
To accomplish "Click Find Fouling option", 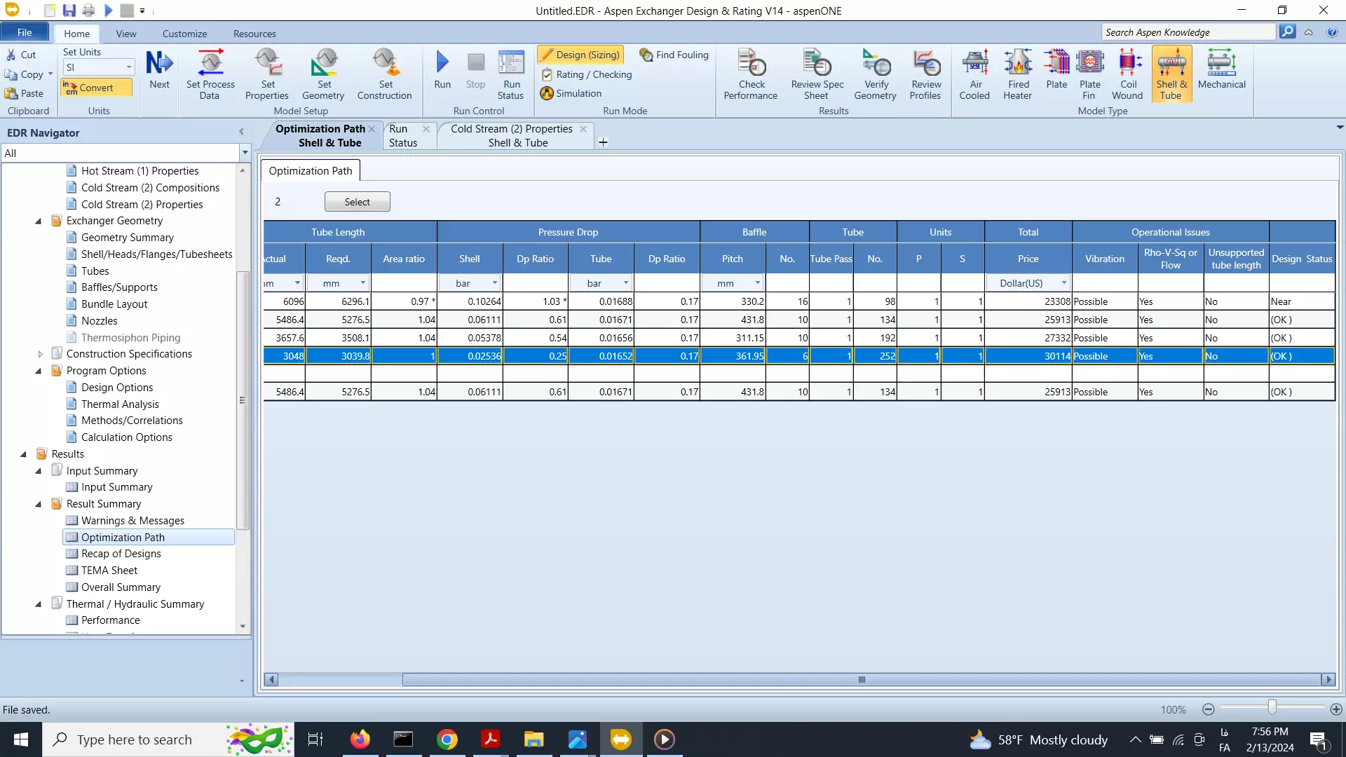I will tap(674, 55).
